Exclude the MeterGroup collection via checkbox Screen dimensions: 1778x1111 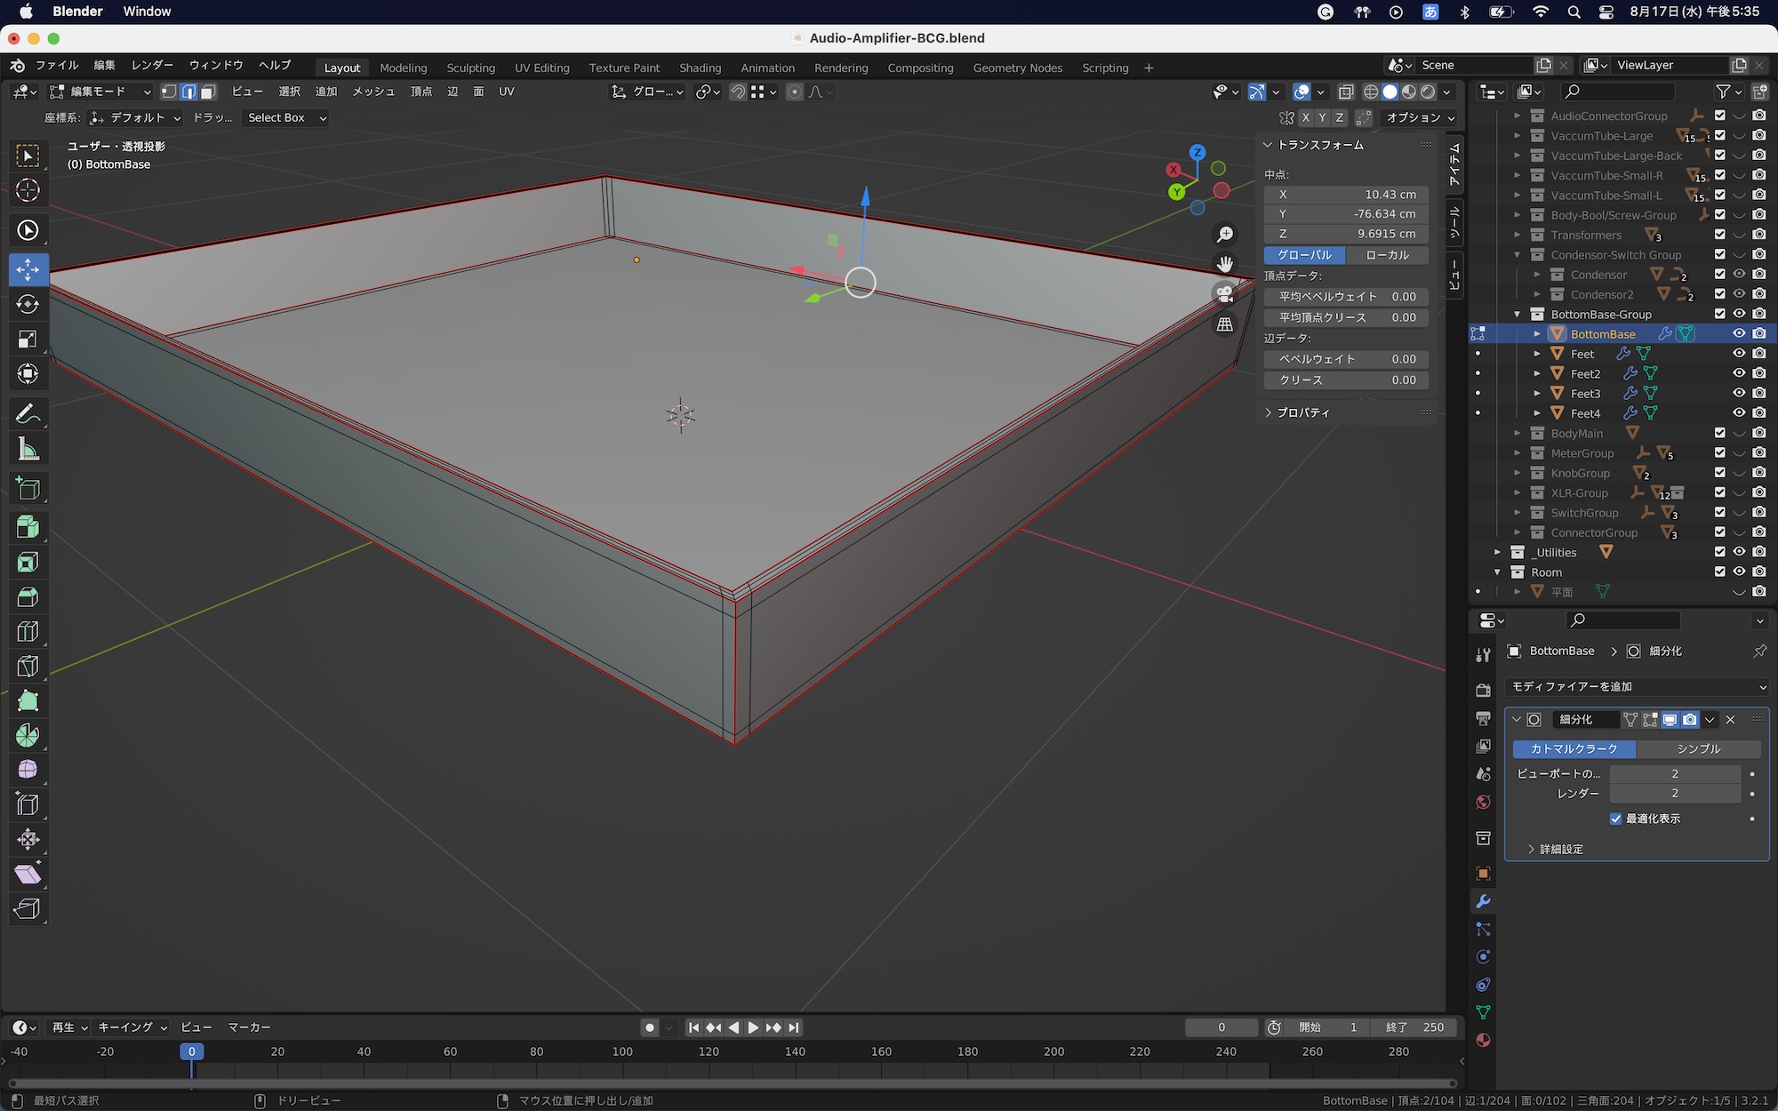tap(1719, 453)
